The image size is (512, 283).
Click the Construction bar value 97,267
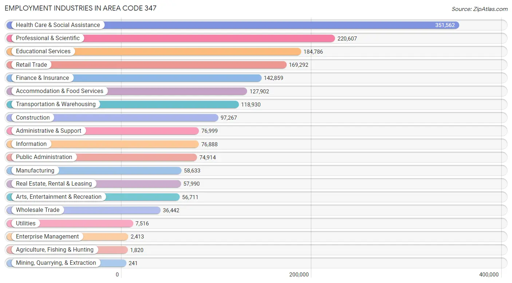tap(228, 117)
